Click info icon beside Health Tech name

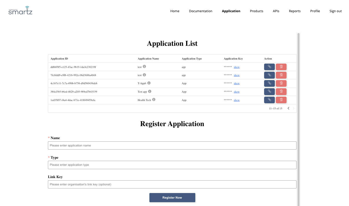coord(154,100)
